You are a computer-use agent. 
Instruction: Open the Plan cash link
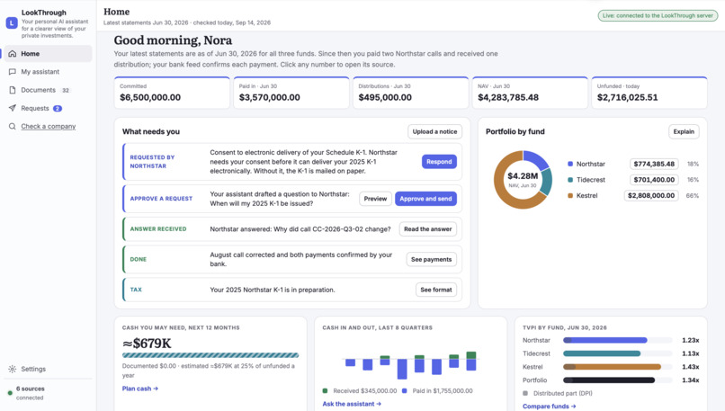pos(140,389)
